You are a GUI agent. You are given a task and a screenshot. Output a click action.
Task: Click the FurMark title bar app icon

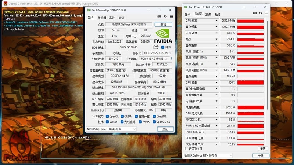6,3
